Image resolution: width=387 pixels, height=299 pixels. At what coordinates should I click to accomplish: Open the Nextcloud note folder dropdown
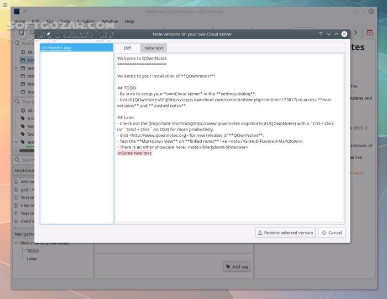pos(24,171)
